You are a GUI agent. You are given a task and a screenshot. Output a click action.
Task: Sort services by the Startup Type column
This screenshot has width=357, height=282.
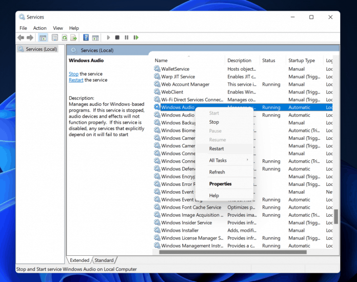pyautogui.click(x=302, y=61)
